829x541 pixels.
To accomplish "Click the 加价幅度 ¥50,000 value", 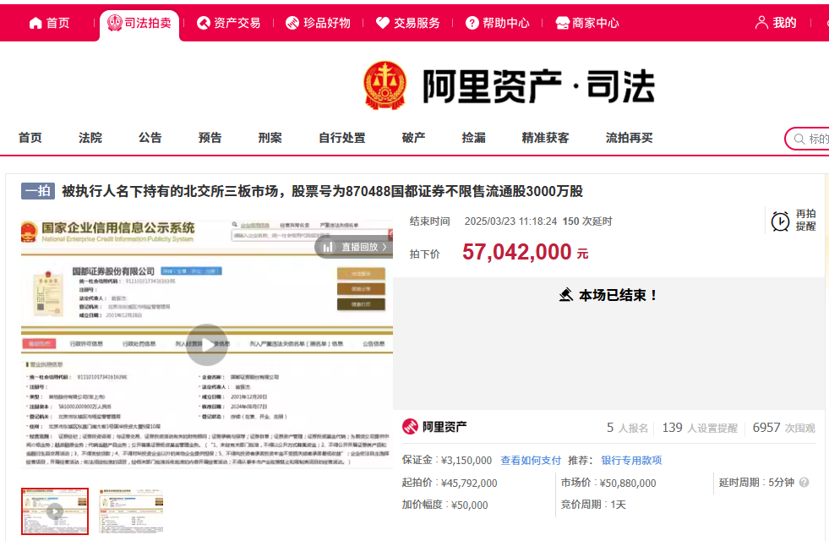I will click(x=470, y=505).
